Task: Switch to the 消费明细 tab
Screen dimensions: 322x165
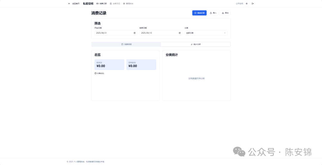Action: click(126, 44)
